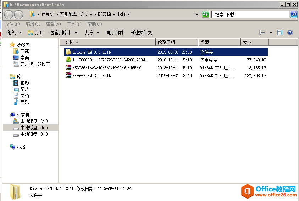
Task: Expand the dropdown arrow after 计算机 in address bar
Action: pos(57,14)
